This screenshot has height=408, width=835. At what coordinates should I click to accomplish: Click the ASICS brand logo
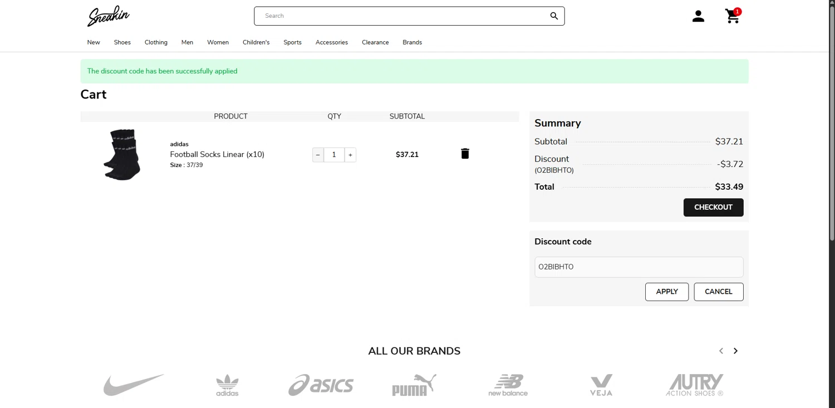[321, 385]
